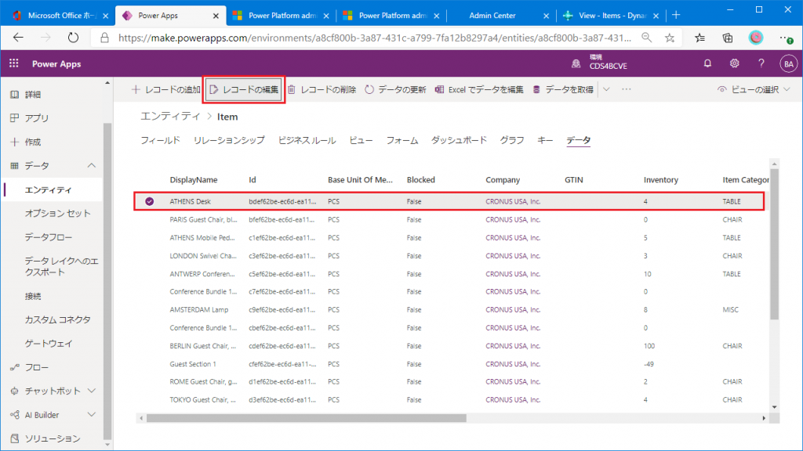Sort by the DisplayName column header
Screen dimensions: 803x451
click(194, 180)
